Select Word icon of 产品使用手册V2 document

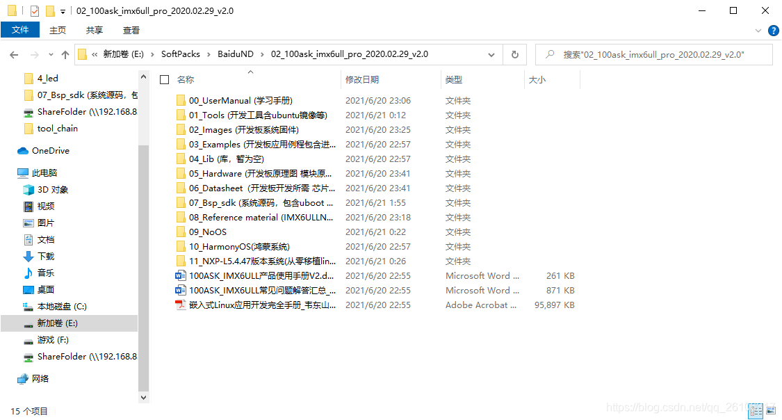click(181, 275)
